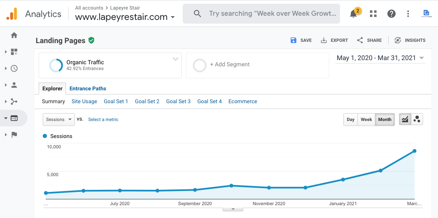Expand the date range picker
The width and height of the screenshot is (438, 218).
coord(380,58)
